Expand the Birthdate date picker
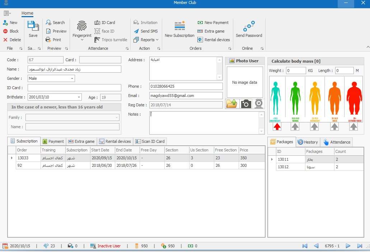The height and width of the screenshot is (252, 370). coord(79,97)
